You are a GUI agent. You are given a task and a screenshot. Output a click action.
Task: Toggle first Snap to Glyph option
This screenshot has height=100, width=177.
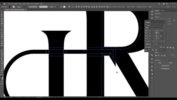tap(146, 50)
